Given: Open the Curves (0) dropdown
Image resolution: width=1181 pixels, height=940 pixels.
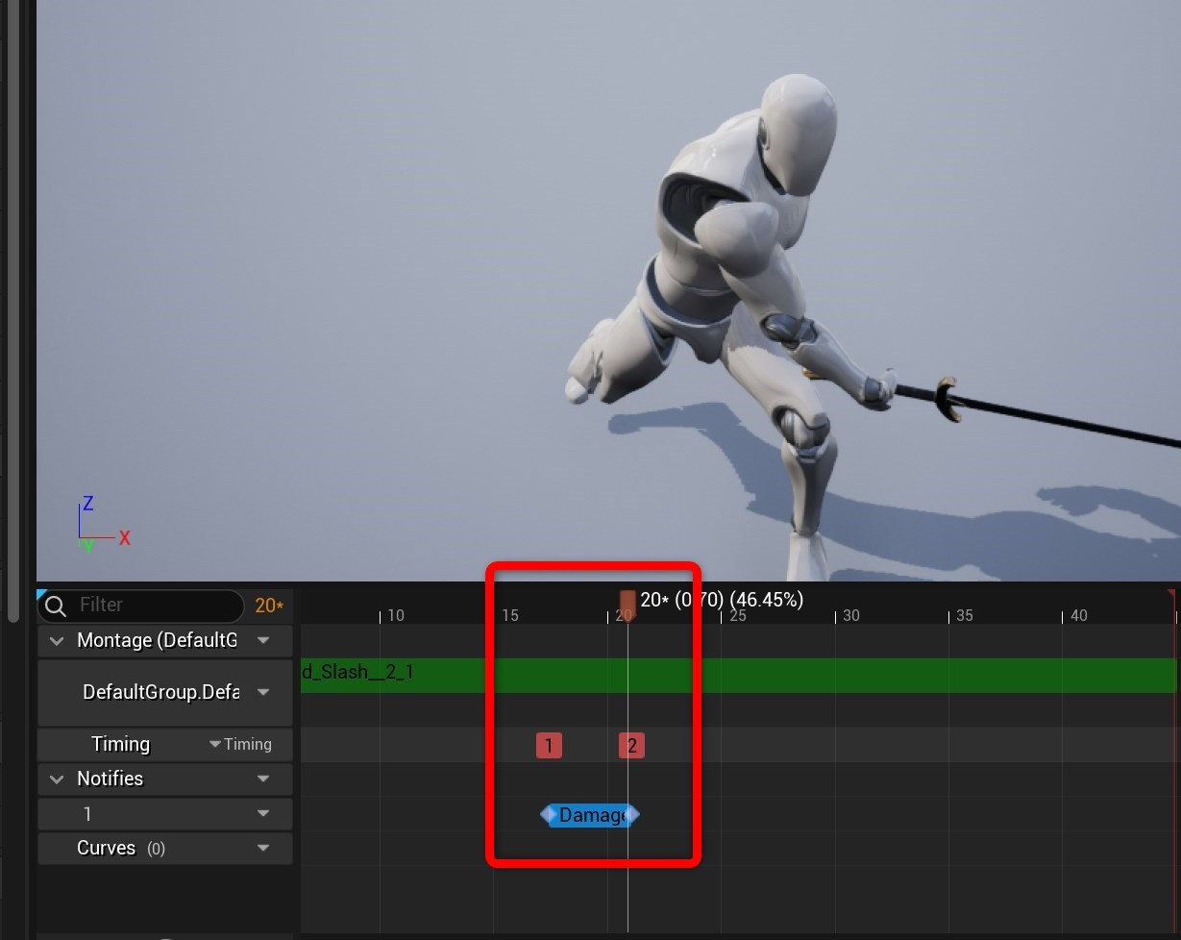Looking at the screenshot, I should (x=262, y=848).
